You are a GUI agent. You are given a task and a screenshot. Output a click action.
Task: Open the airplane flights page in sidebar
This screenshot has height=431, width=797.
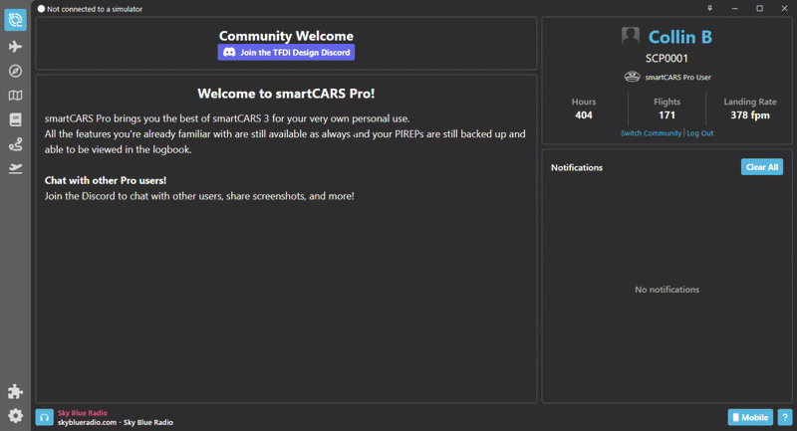click(x=15, y=47)
